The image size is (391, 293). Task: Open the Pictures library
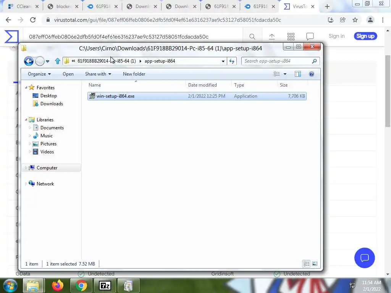click(x=48, y=144)
